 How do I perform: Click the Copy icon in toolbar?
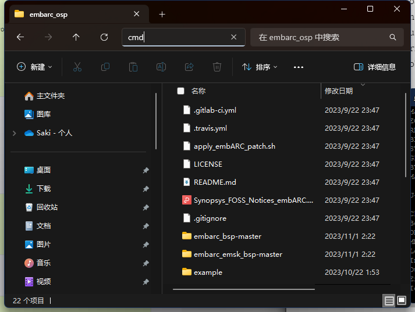tap(105, 67)
